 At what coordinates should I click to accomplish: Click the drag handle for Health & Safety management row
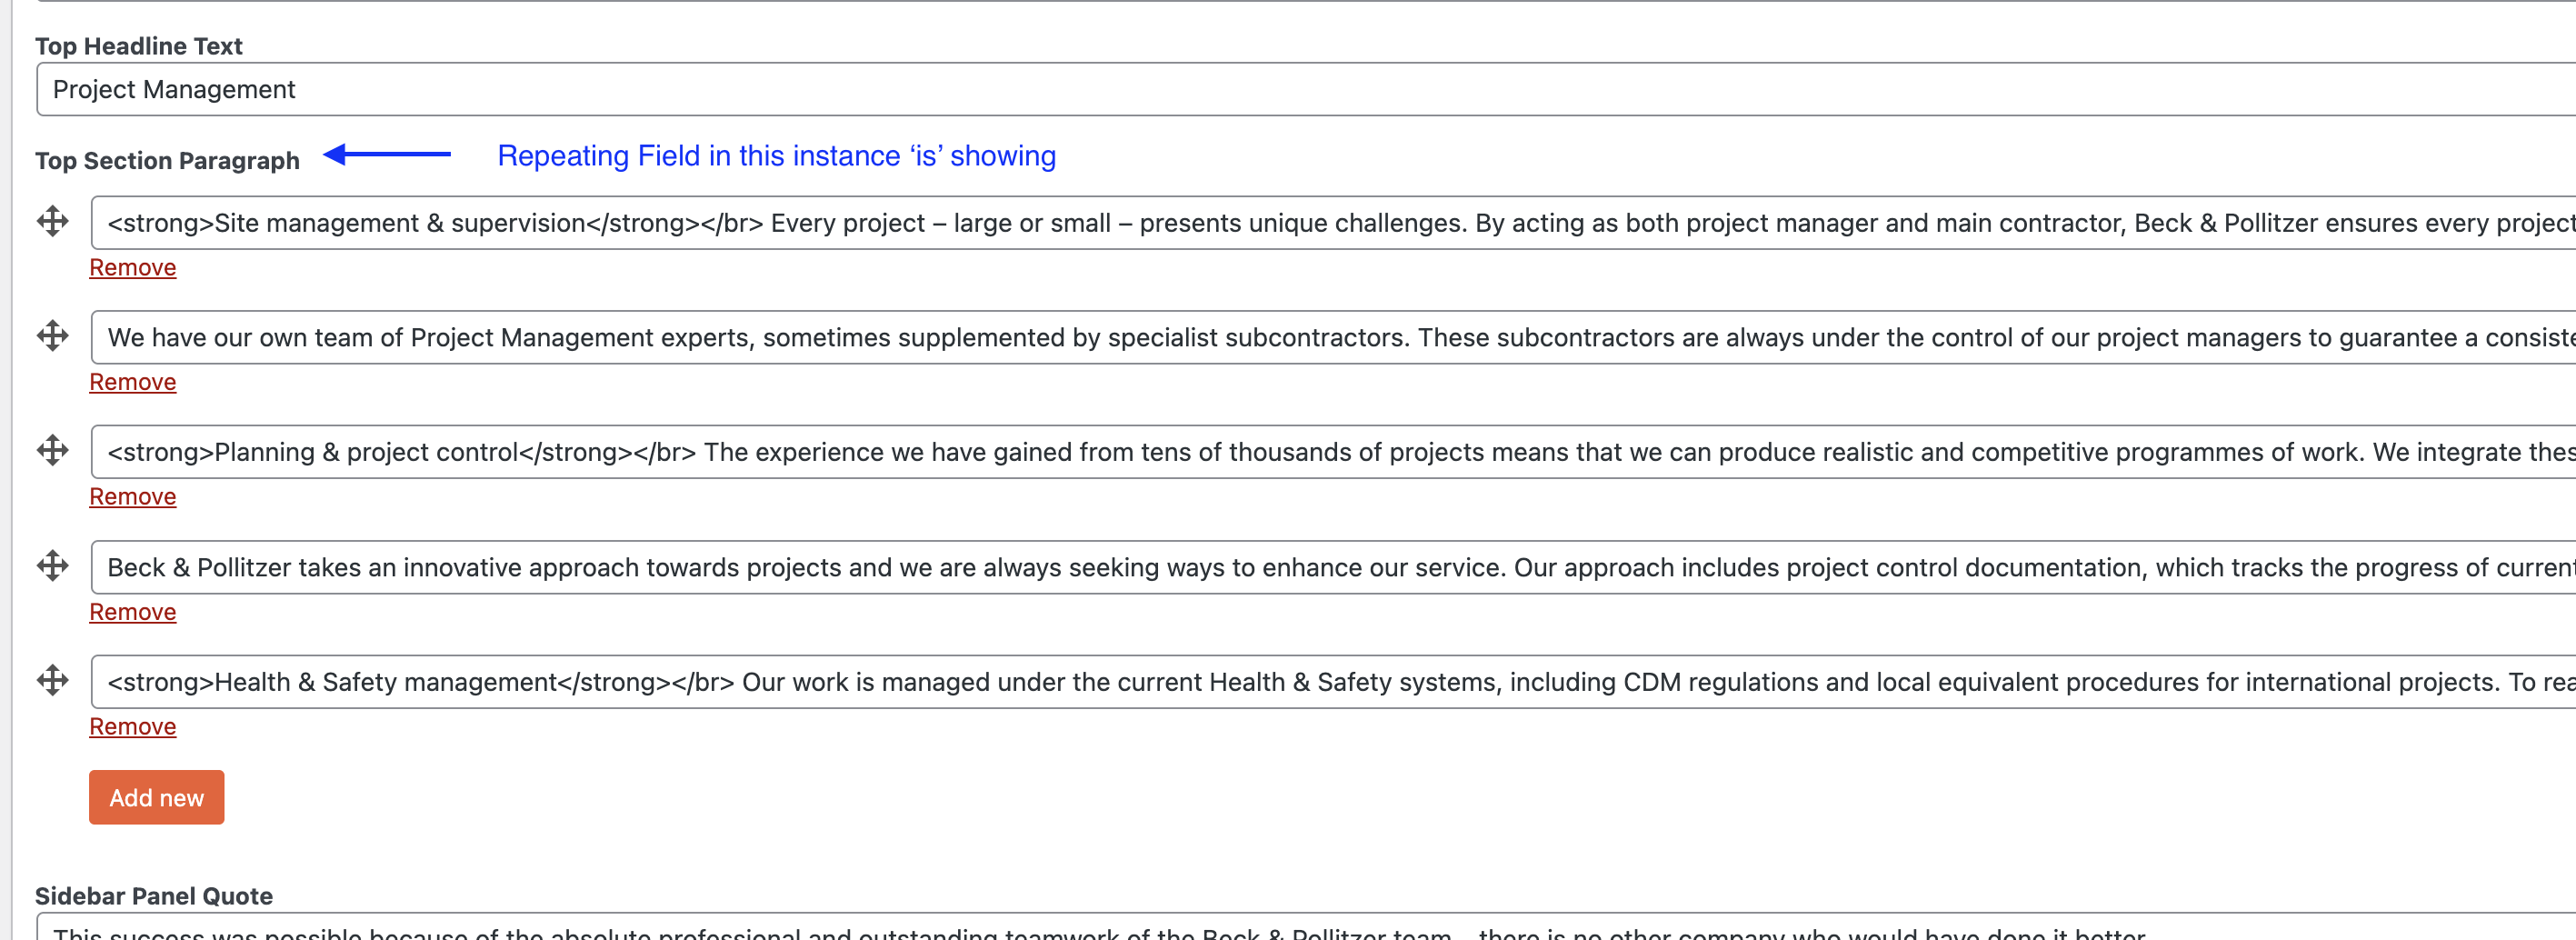click(x=53, y=681)
